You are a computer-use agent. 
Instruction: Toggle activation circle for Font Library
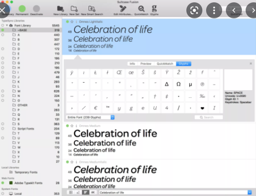(x=3, y=25)
